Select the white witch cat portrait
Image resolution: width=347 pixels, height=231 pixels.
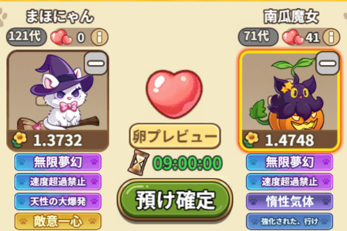click(58, 91)
